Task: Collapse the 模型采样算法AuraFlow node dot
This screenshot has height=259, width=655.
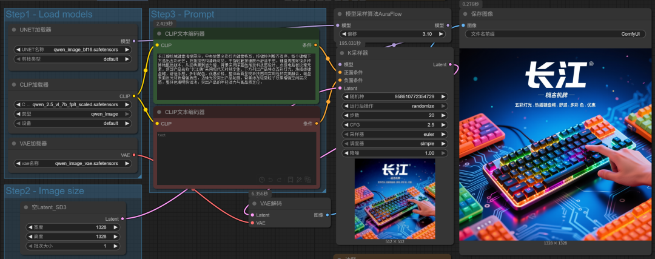Action: tap(340, 14)
